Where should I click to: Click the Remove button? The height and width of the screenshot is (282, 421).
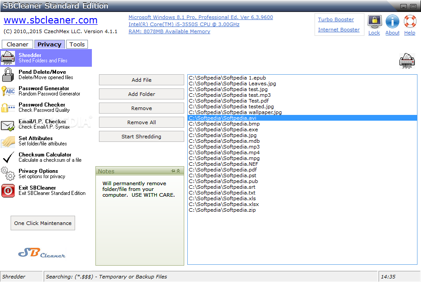point(141,108)
